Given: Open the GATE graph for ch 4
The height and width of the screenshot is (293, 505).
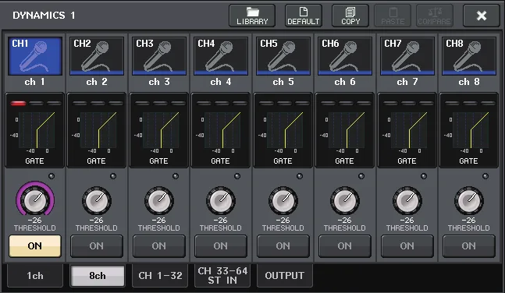Looking at the screenshot, I should 221,130.
